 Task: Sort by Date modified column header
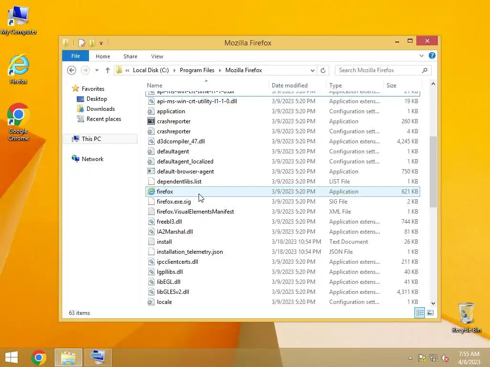[x=297, y=85]
